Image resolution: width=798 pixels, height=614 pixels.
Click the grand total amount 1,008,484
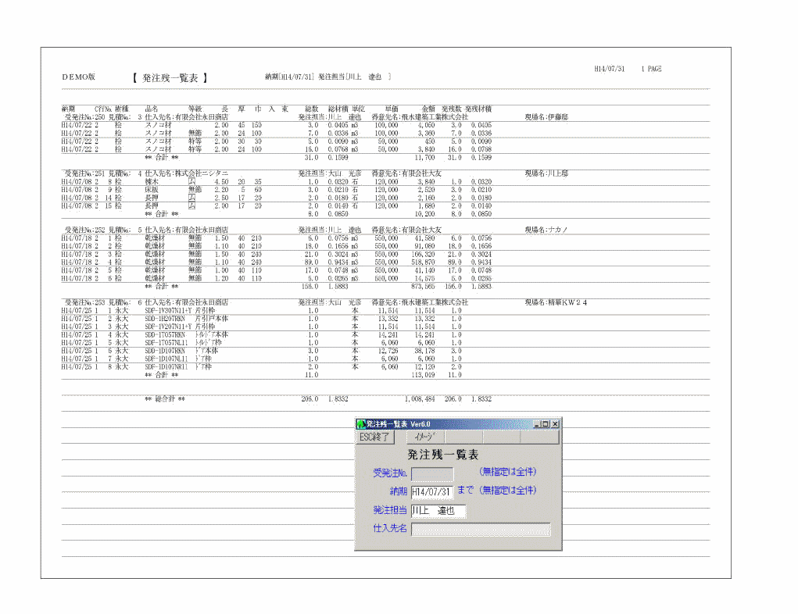click(420, 399)
